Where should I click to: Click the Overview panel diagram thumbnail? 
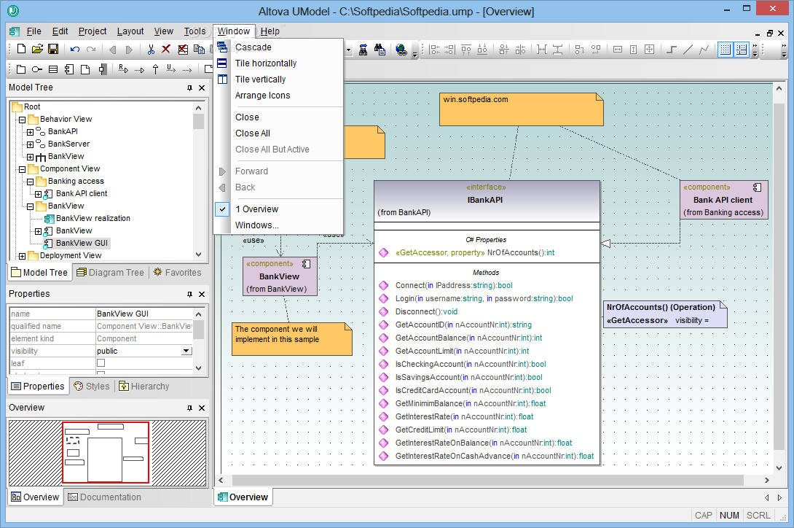click(107, 452)
